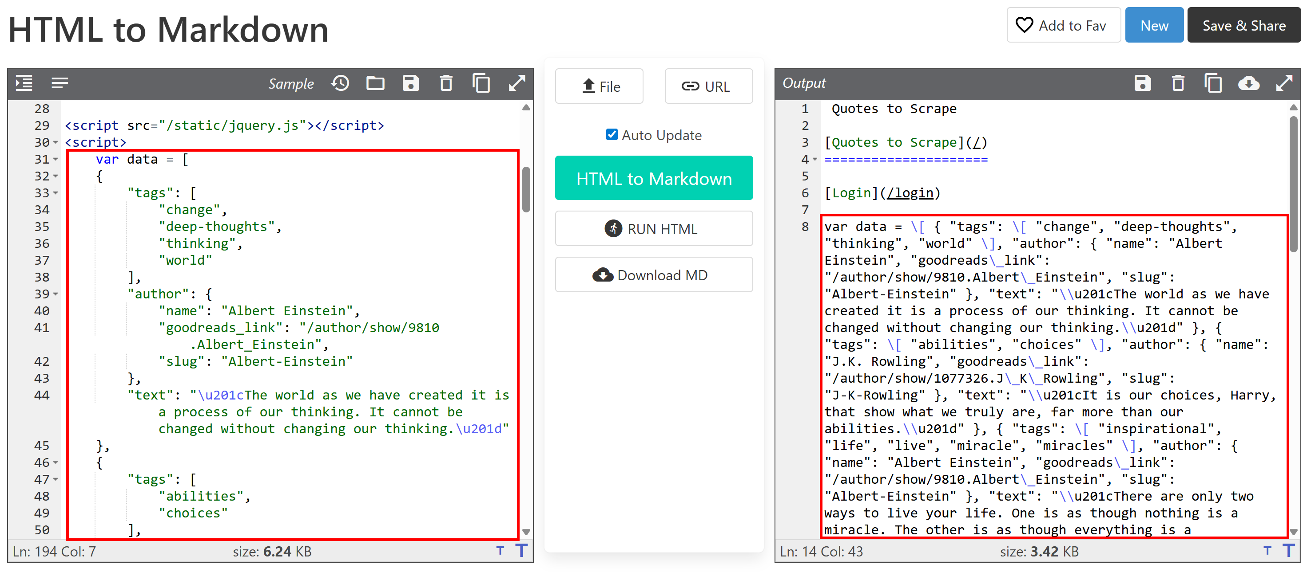Screen dimensions: 1311x572
Task: Clear the HTML editor using the trash icon
Action: (446, 83)
